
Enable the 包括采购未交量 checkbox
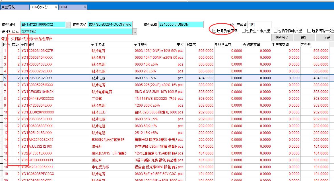pos(275,31)
